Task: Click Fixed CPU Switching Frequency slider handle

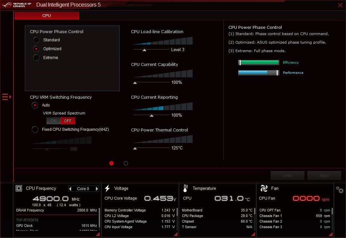Action: click(47, 149)
